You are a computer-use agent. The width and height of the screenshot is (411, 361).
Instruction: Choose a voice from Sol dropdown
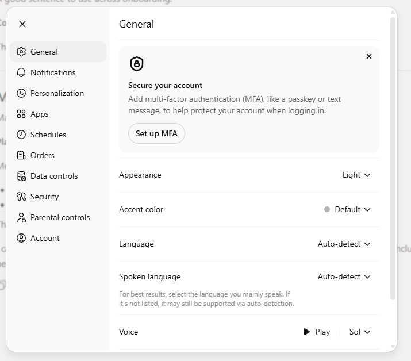coord(360,332)
